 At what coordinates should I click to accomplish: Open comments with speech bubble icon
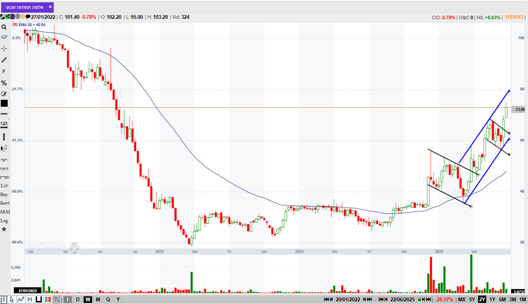[28, 17]
